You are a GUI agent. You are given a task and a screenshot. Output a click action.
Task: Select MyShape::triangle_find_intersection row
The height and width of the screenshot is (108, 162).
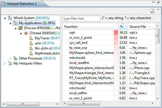(x=109, y=73)
